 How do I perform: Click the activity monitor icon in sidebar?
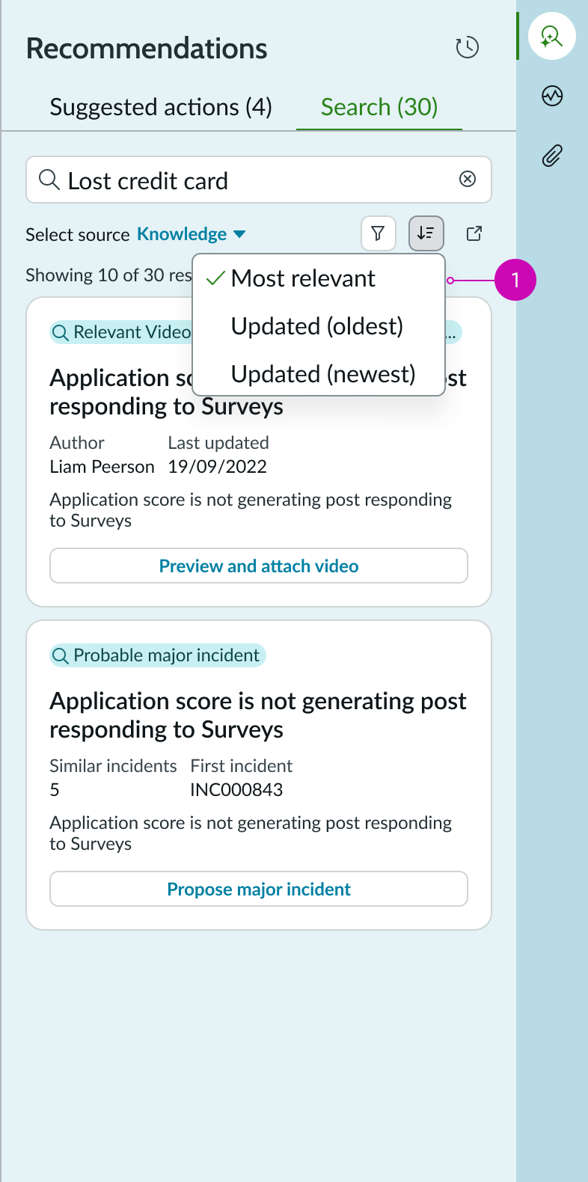pos(551,96)
